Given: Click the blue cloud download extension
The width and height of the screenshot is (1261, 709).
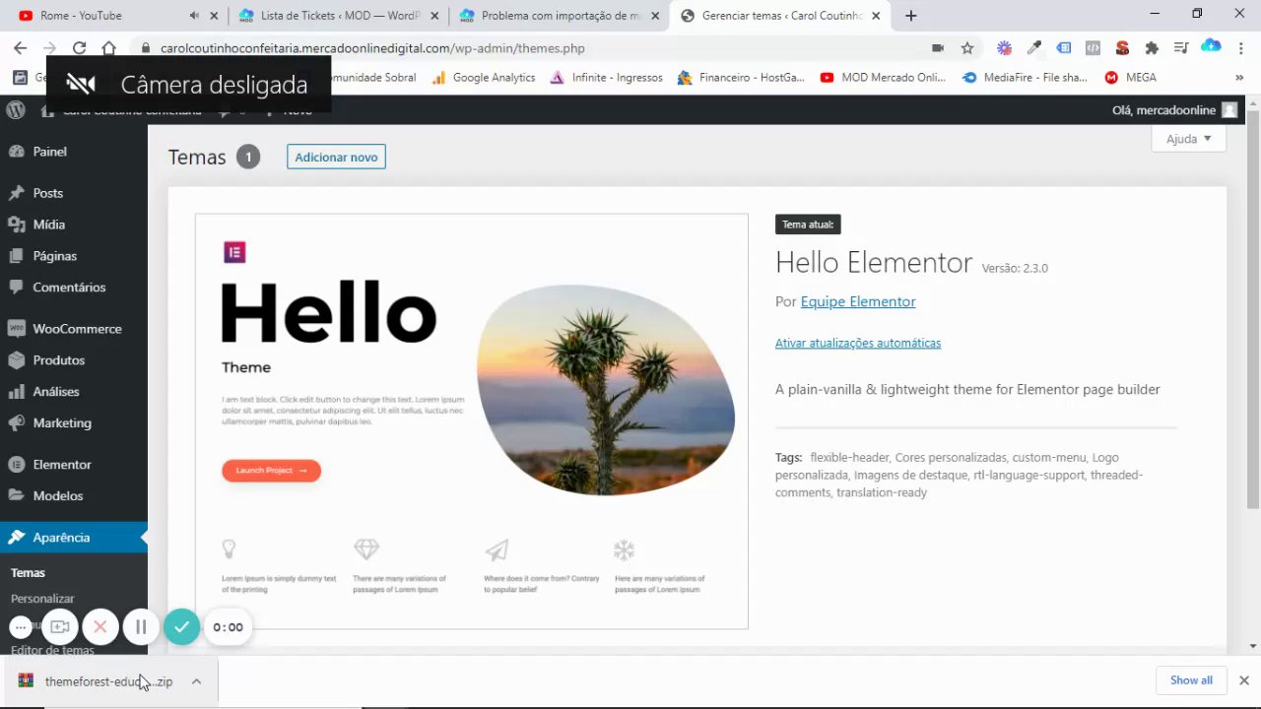Looking at the screenshot, I should coord(1211,46).
